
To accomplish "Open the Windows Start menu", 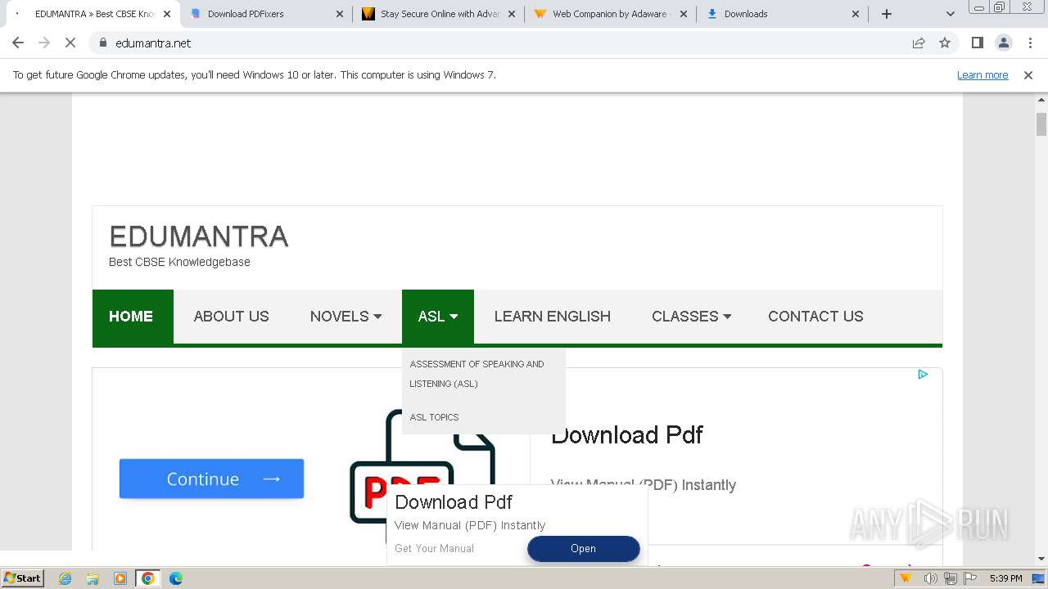I will 23,578.
